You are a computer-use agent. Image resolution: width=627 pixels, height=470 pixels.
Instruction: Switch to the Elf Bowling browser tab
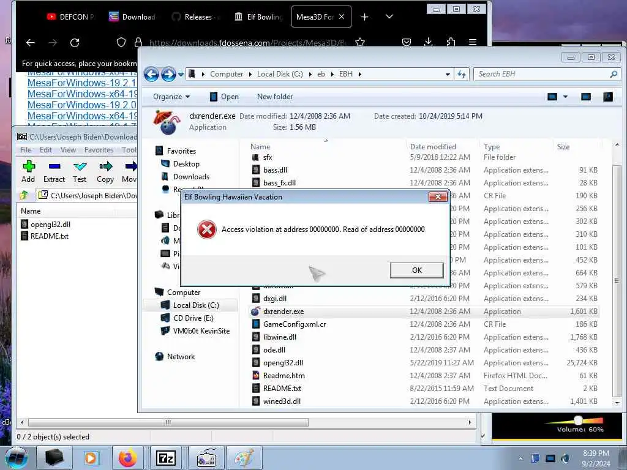[x=258, y=17]
